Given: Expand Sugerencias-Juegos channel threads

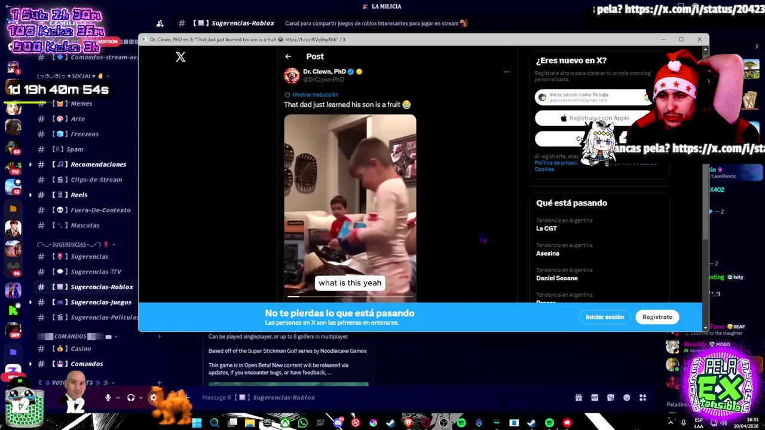Looking at the screenshot, I should click(30, 302).
